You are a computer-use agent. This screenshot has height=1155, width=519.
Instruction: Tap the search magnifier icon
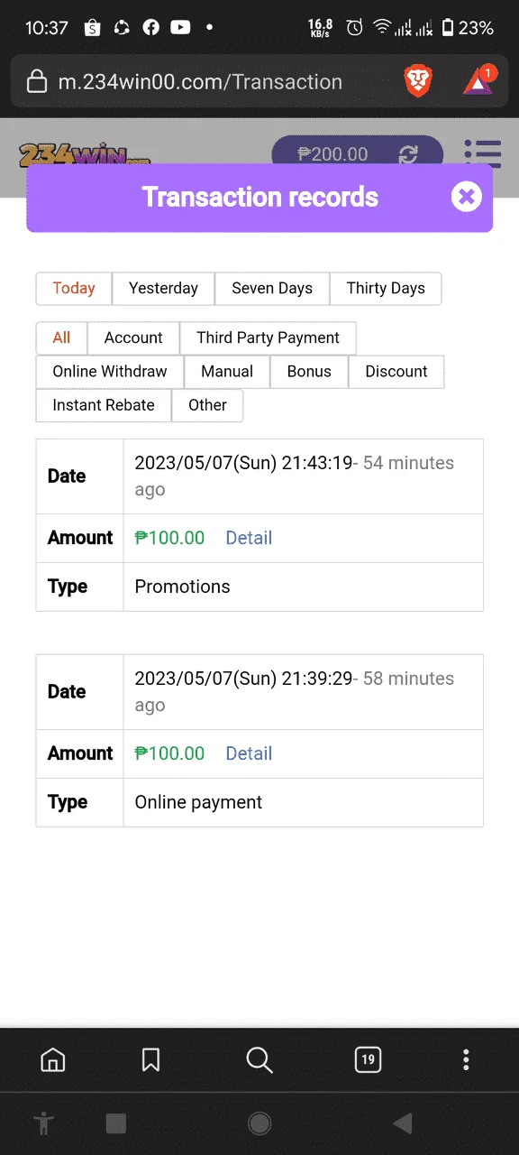point(259,1059)
